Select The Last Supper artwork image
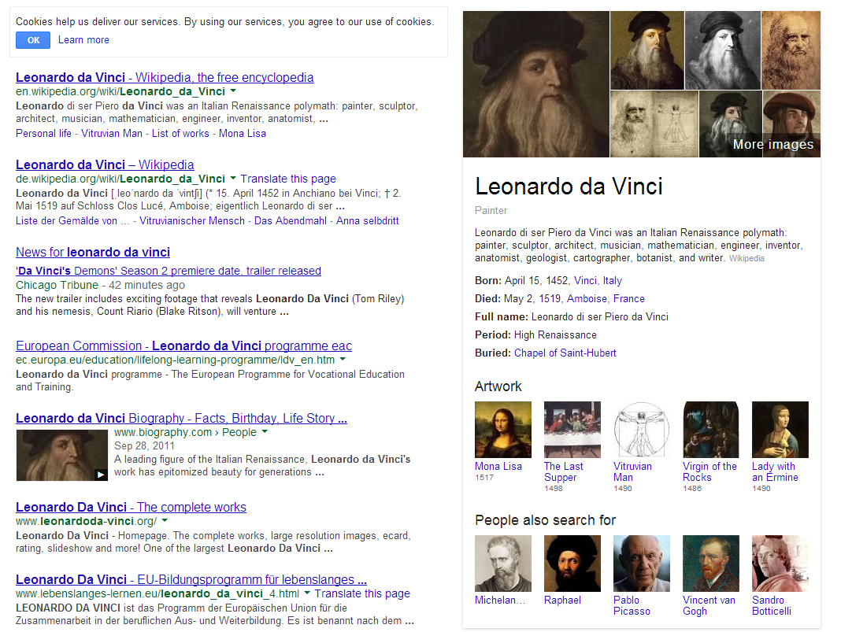 click(x=572, y=430)
